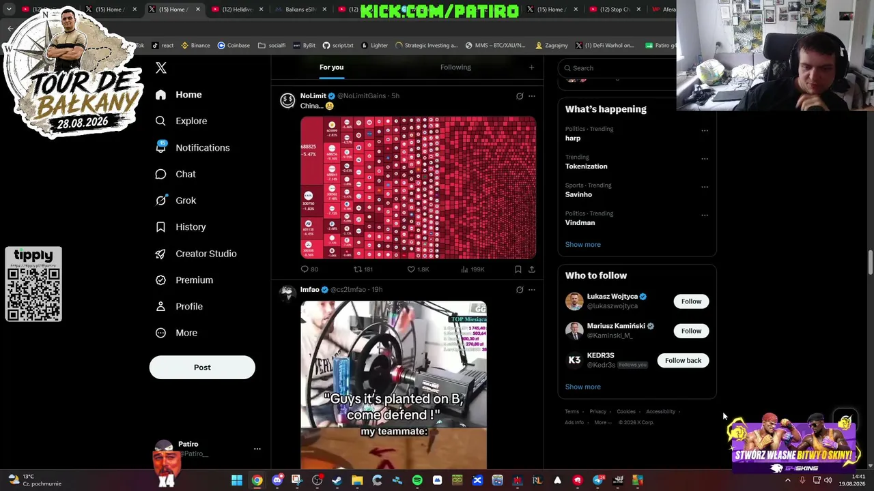The height and width of the screenshot is (491, 874).
Task: Open Steam from the taskbar
Action: (x=337, y=480)
